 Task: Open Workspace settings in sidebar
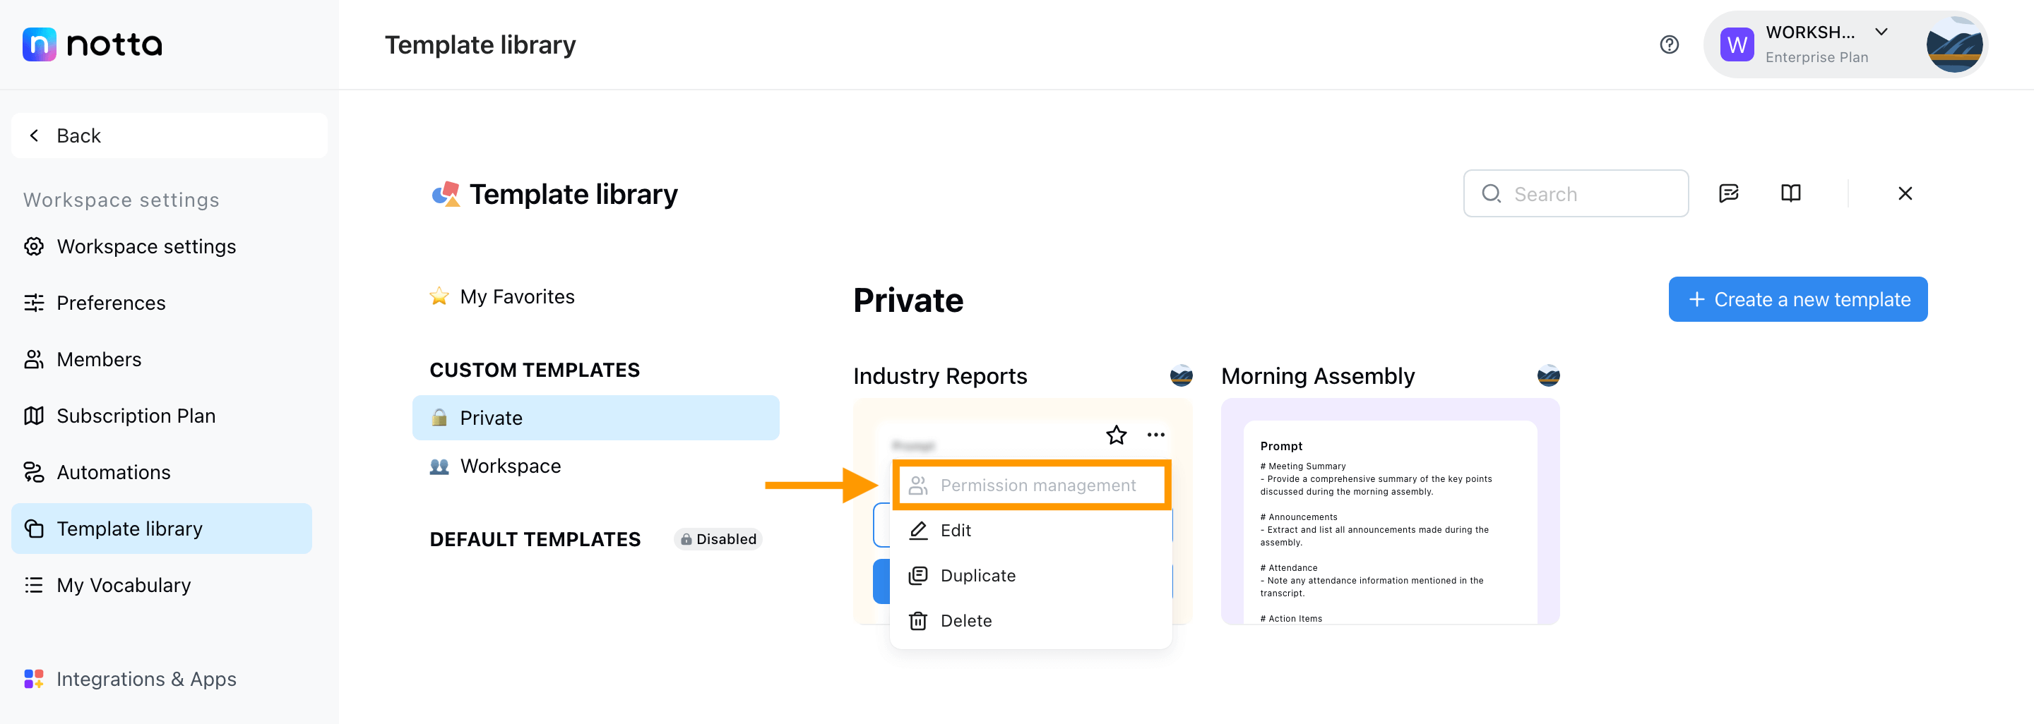pyautogui.click(x=162, y=247)
